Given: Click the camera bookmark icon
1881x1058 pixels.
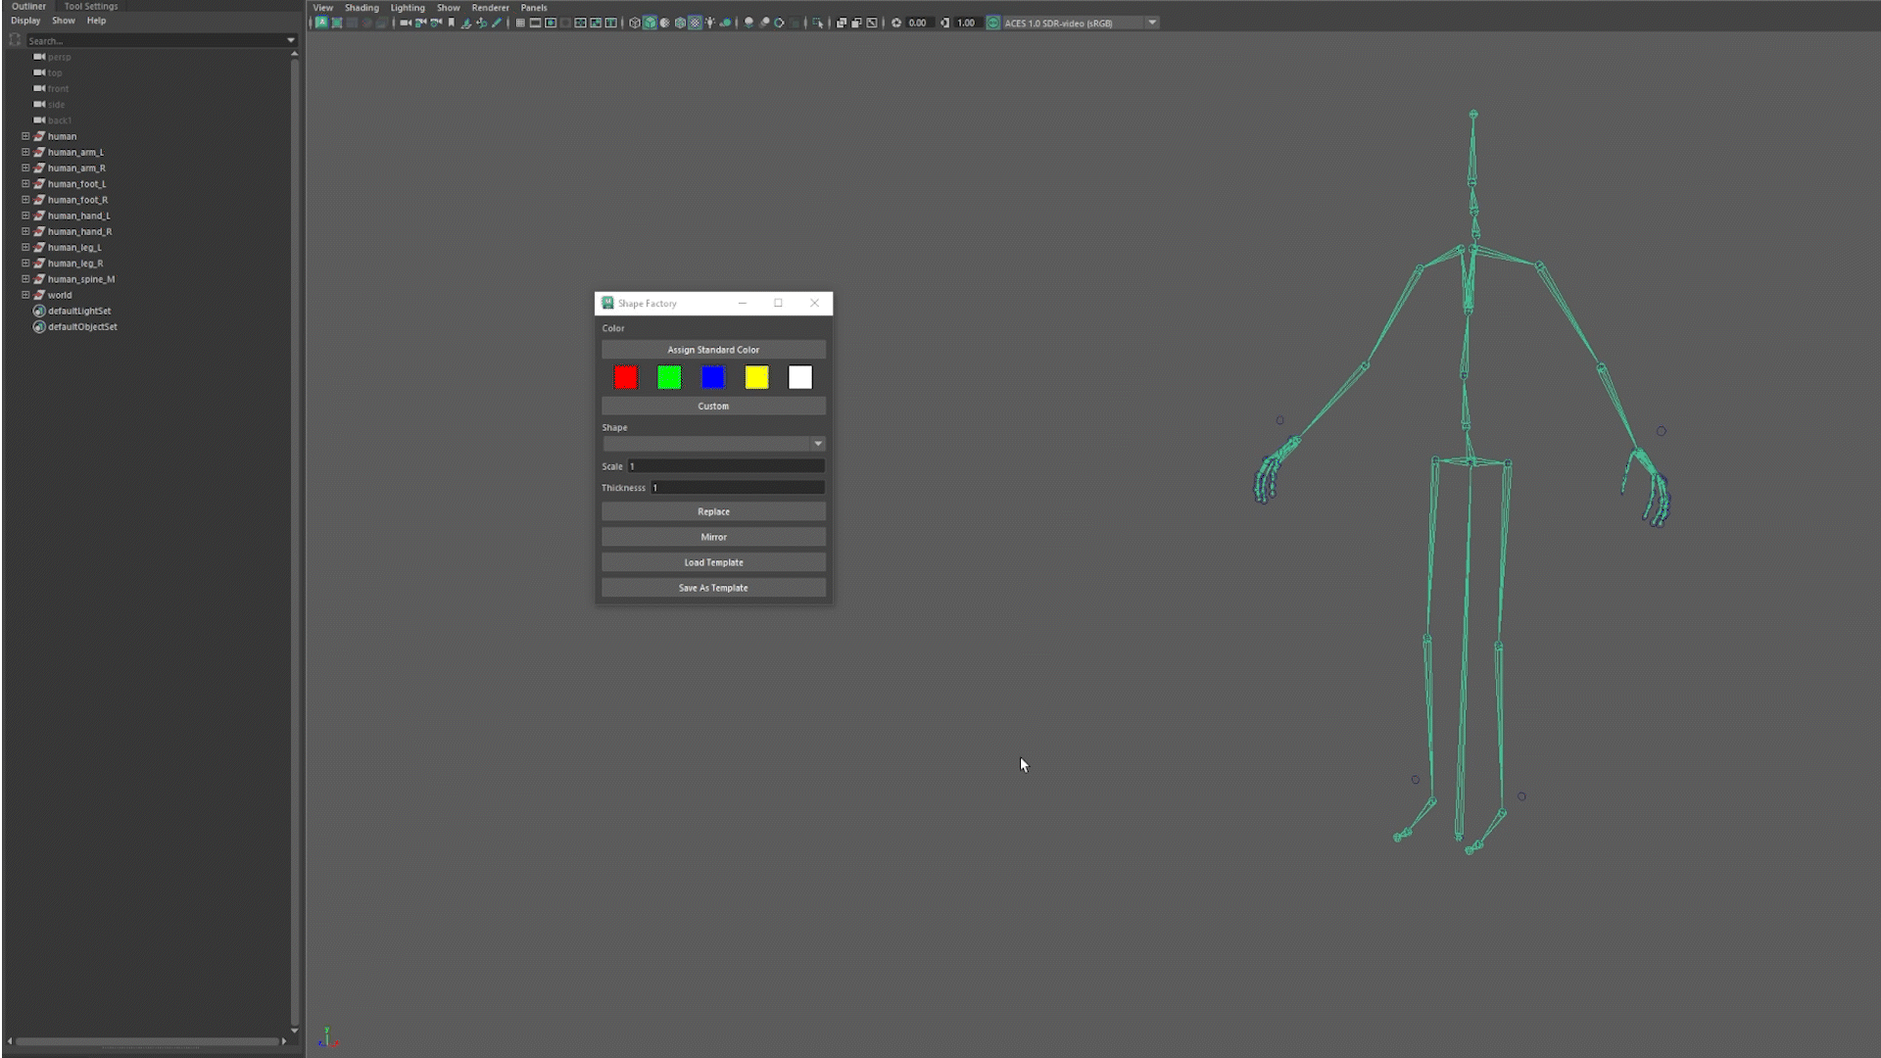Looking at the screenshot, I should click(x=452, y=23).
